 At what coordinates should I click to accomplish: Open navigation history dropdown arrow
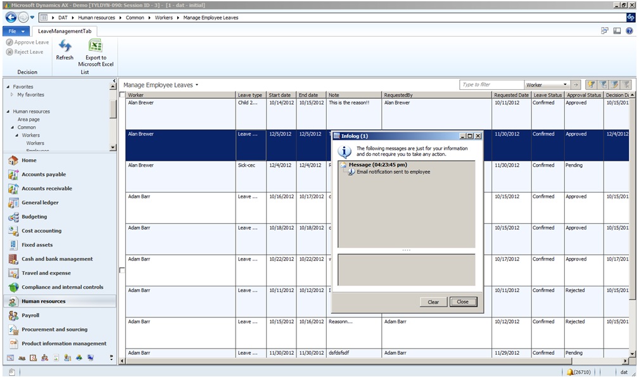click(32, 18)
